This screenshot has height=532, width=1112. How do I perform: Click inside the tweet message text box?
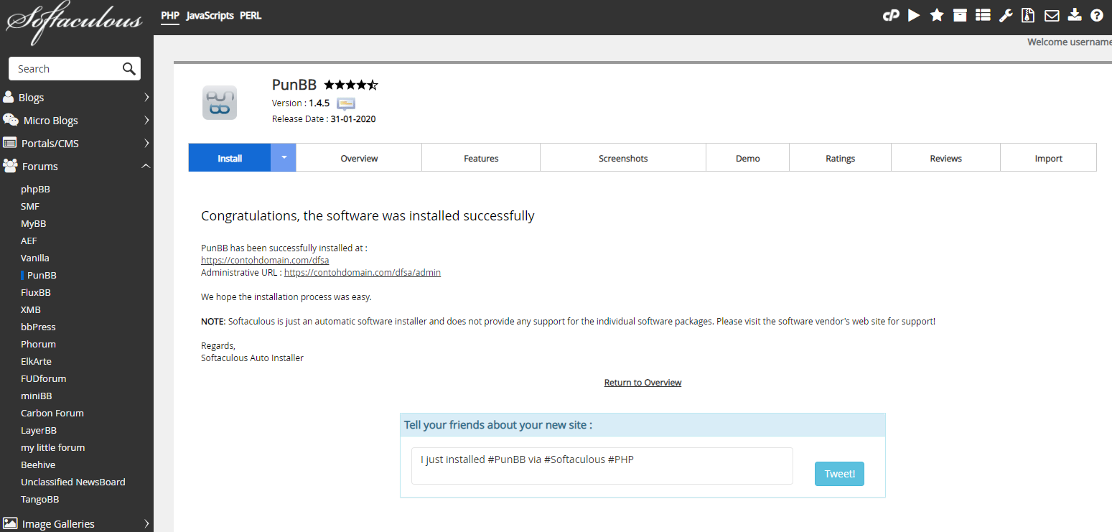(602, 466)
